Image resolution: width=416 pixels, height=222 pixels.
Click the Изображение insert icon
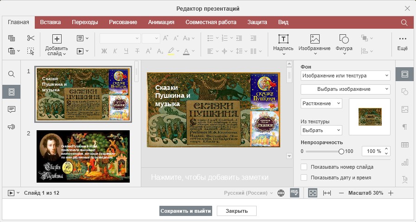(x=315, y=39)
